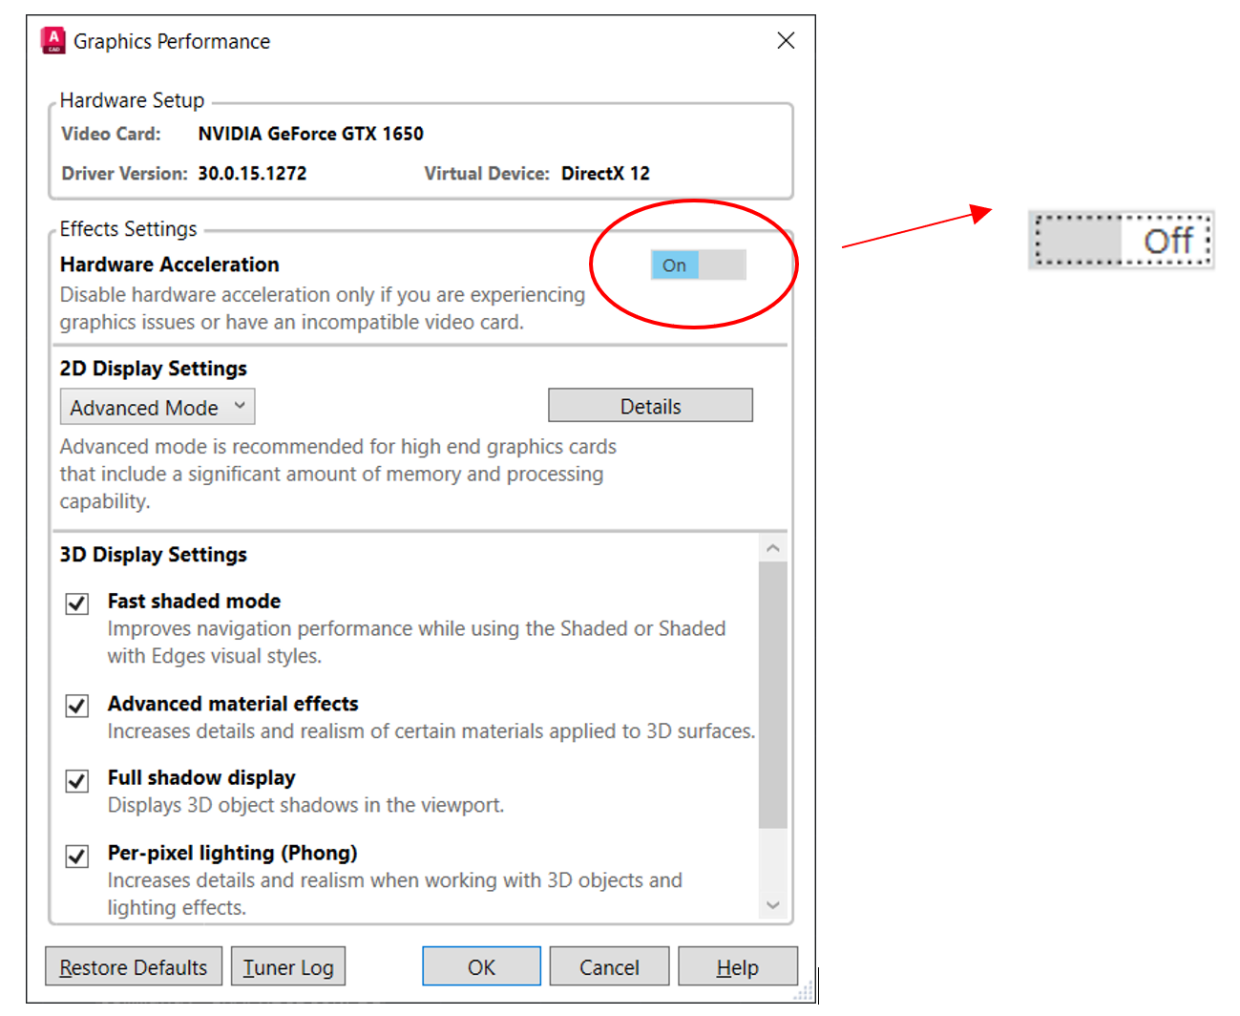The width and height of the screenshot is (1240, 1016).
Task: Click the 3D Display Settings scrollbar thumb
Action: click(773, 695)
